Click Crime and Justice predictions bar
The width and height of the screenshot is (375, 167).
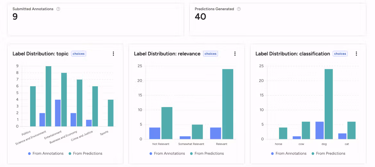(95, 106)
